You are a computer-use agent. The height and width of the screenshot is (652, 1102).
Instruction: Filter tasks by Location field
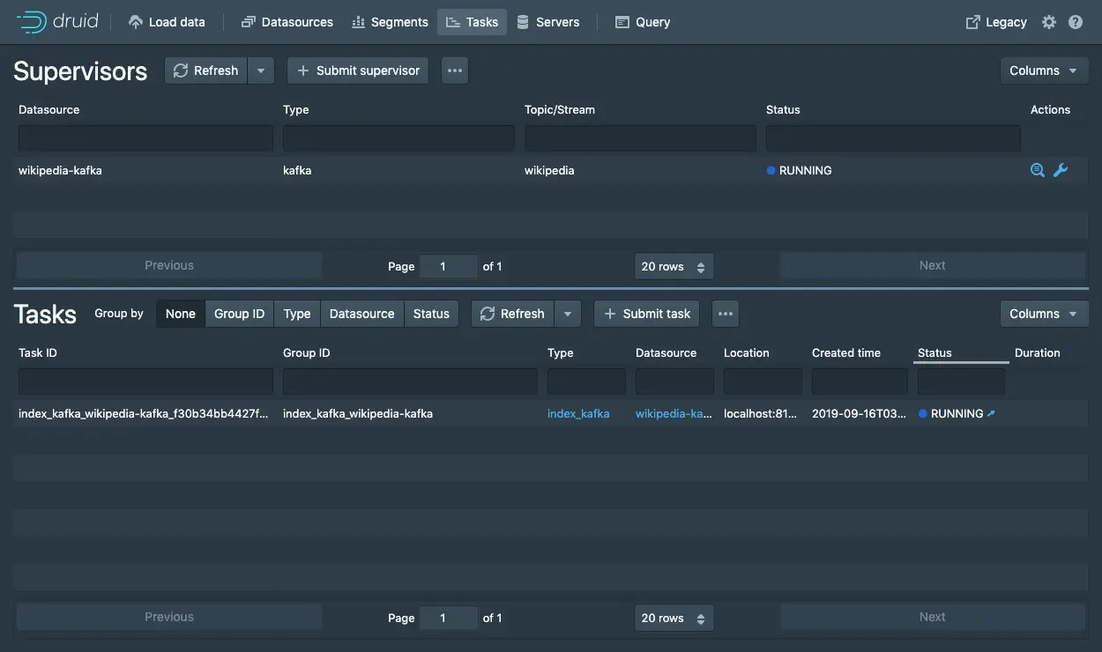coord(763,381)
